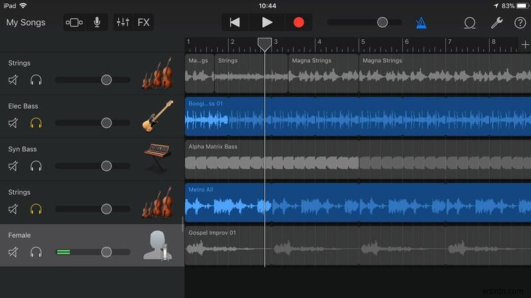Click bar 4 on the ruler
Image resolution: width=531 pixels, height=298 pixels.
(319, 42)
